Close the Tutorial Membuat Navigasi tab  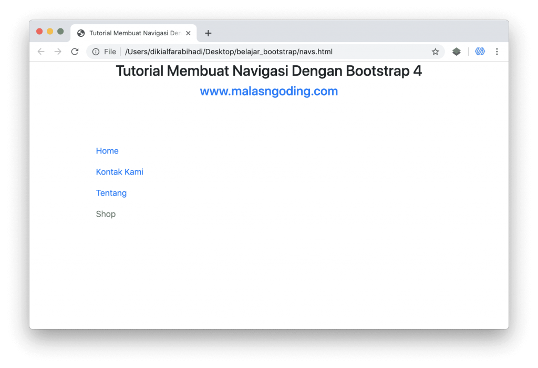coord(188,33)
